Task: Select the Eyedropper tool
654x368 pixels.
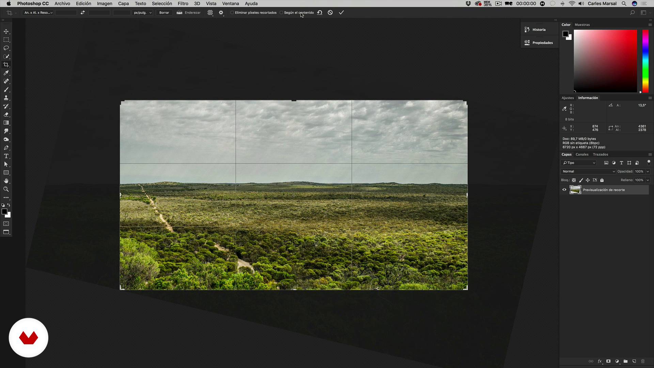Action: coord(6,73)
